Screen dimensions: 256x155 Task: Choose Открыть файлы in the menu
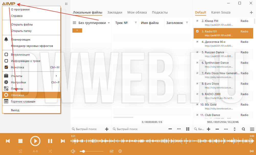(x=31, y=24)
